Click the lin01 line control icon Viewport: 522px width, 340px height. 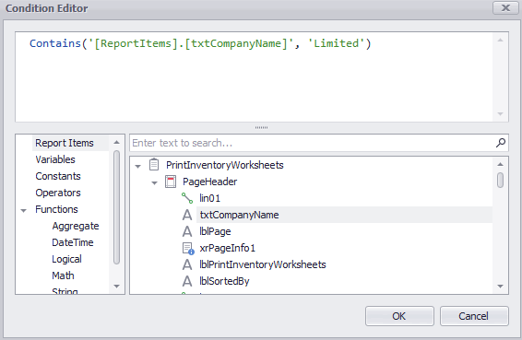[x=187, y=198]
